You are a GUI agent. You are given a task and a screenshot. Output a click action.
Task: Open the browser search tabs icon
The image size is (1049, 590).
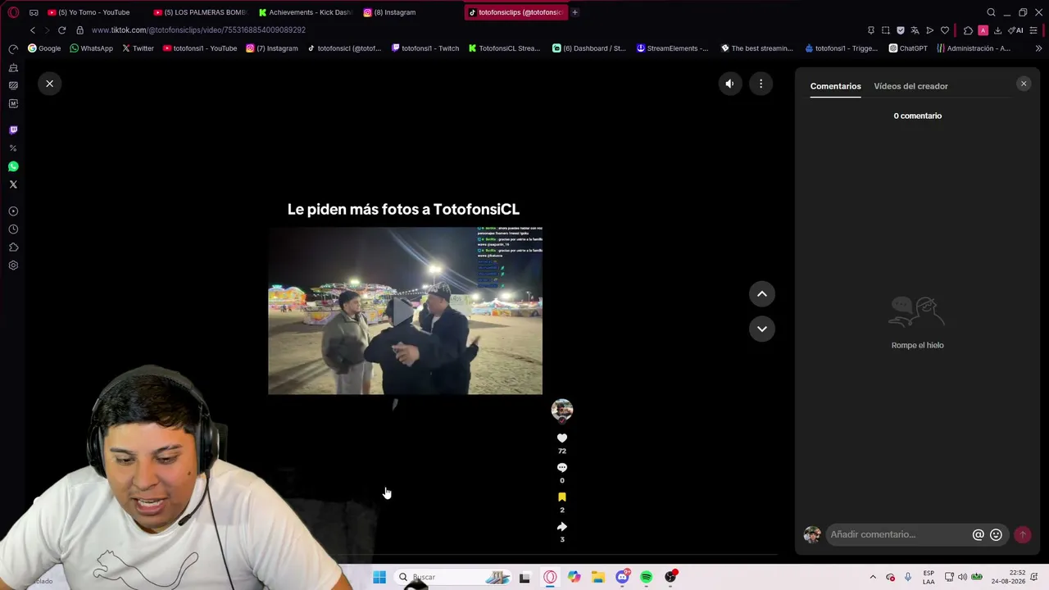click(991, 12)
